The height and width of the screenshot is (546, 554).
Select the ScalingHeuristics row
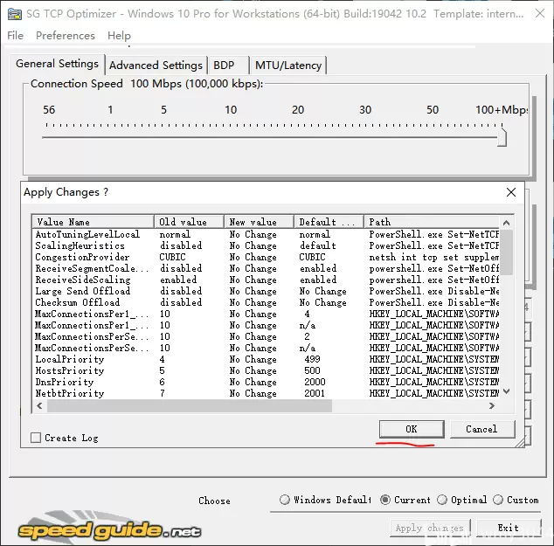(x=266, y=245)
